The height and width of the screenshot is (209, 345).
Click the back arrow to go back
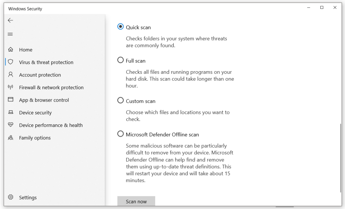click(10, 20)
